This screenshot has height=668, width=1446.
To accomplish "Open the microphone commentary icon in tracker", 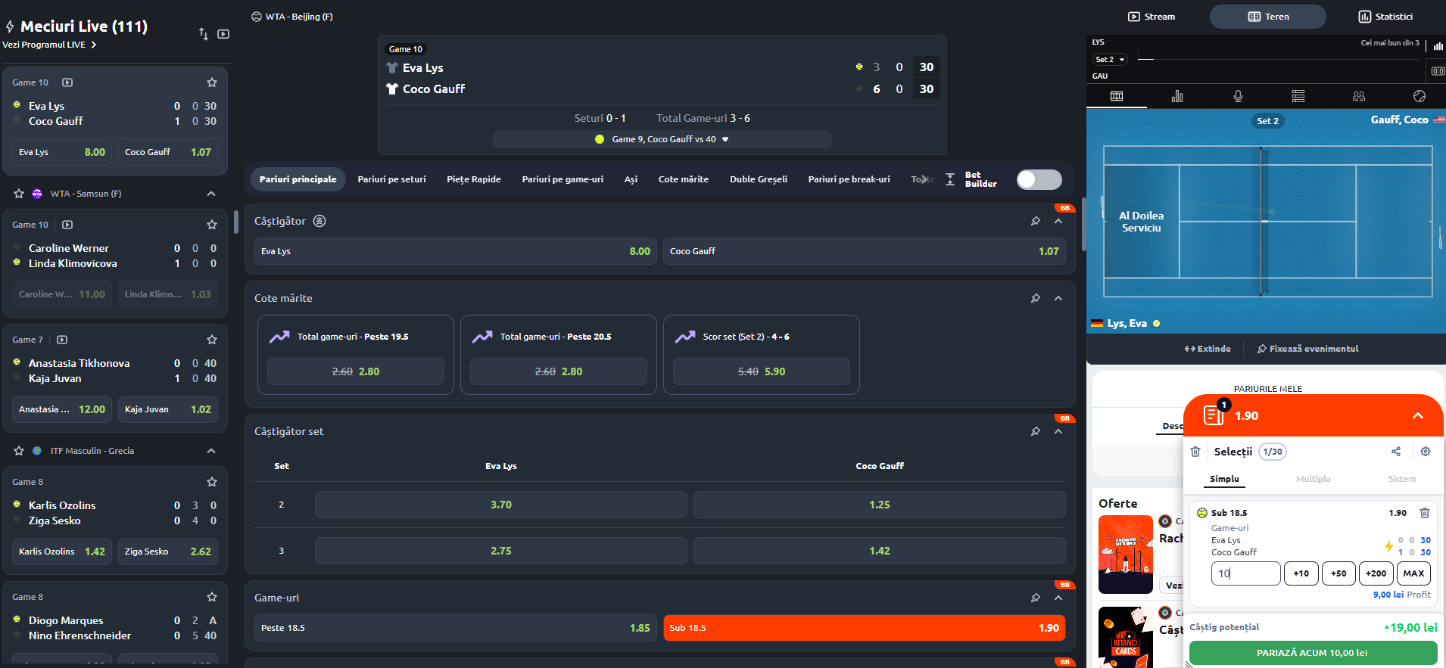I will (1238, 96).
